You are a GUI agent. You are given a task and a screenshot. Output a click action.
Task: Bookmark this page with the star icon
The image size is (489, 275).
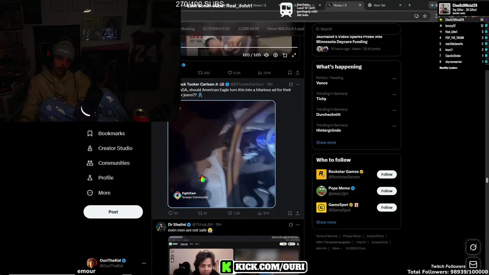tap(425, 16)
